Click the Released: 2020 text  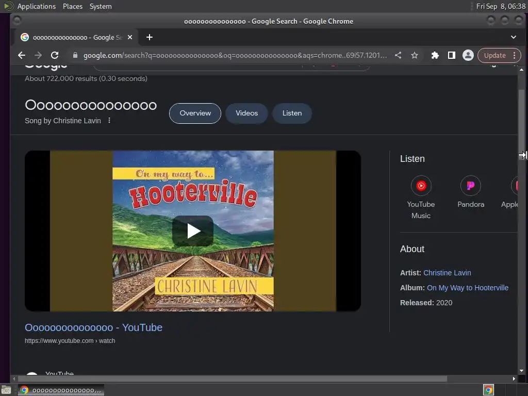(x=426, y=303)
